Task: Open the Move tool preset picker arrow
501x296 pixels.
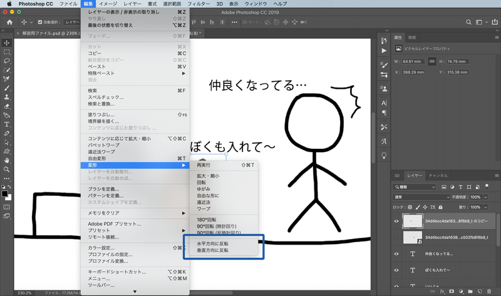Action: click(x=31, y=23)
